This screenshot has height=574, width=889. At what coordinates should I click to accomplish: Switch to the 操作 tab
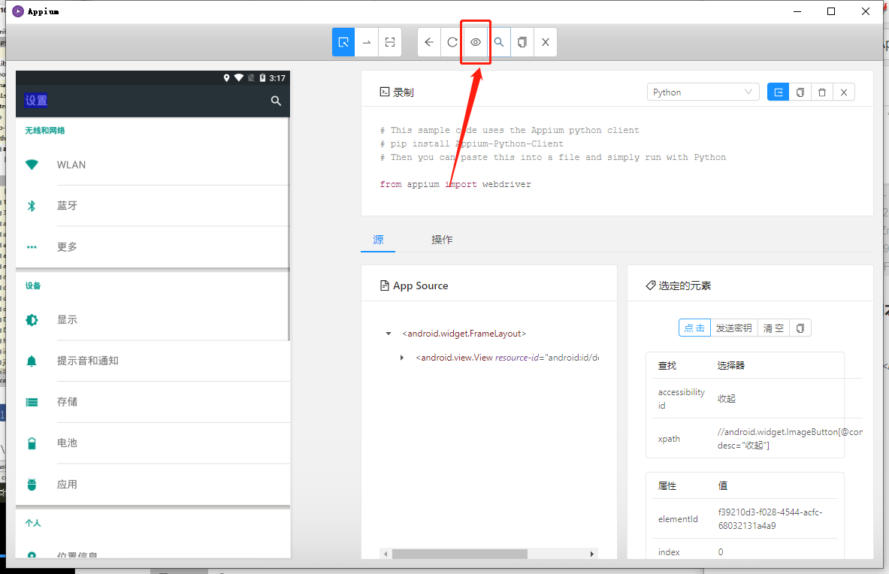click(x=442, y=240)
